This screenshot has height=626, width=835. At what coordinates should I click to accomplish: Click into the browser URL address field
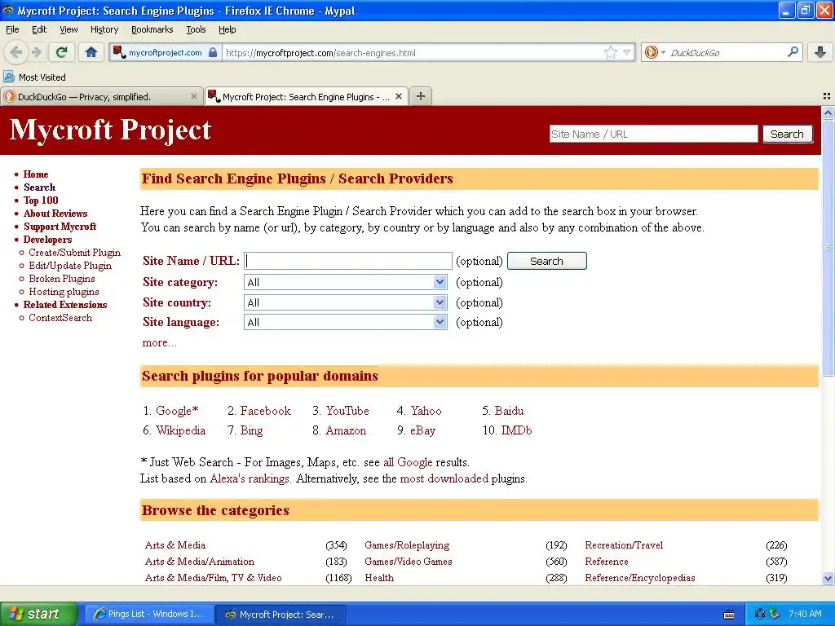(413, 52)
